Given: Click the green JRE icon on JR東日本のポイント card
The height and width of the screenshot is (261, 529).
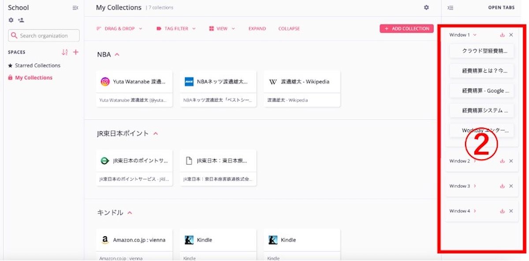Looking at the screenshot, I should (105, 161).
